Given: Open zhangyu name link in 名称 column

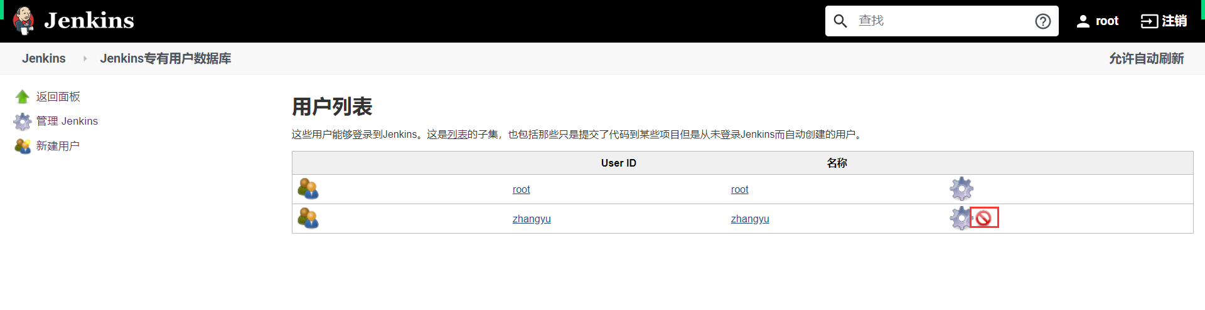Looking at the screenshot, I should coord(750,219).
